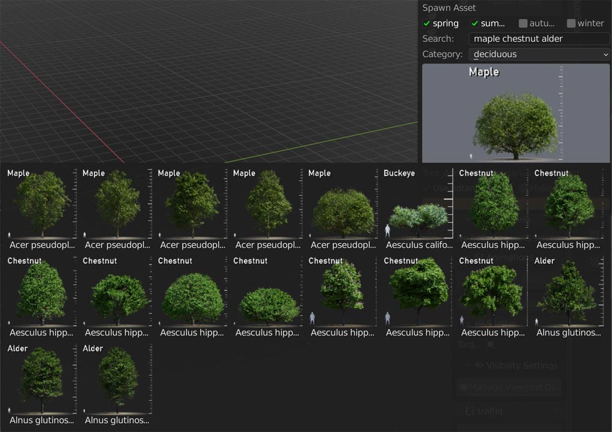Select the Buckeye Aesculus californica tree asset
Viewport: 612px width, 432px height.
417,207
